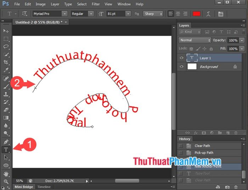
Task: Close the Untitled-2 document tab
Action: pos(66,22)
